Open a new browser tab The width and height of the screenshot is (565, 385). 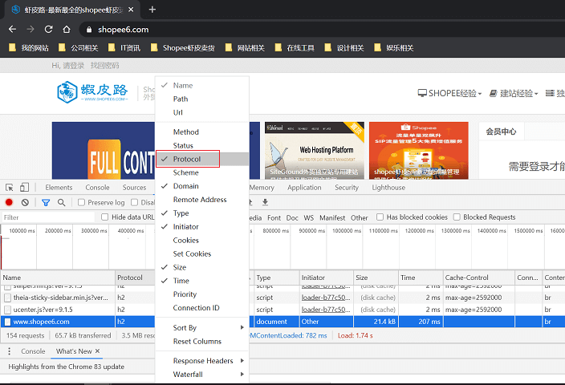click(x=152, y=10)
